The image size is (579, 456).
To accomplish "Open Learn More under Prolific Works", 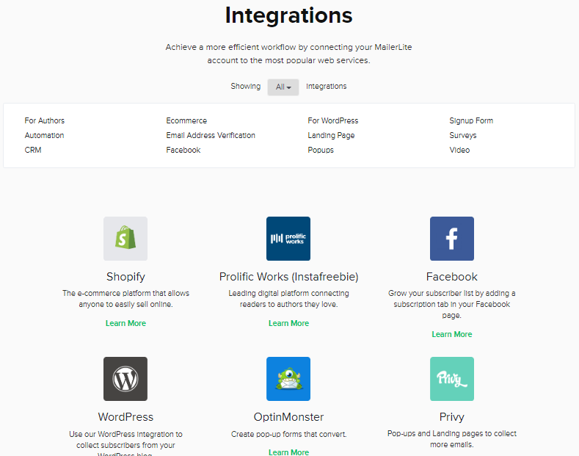I will tap(288, 323).
